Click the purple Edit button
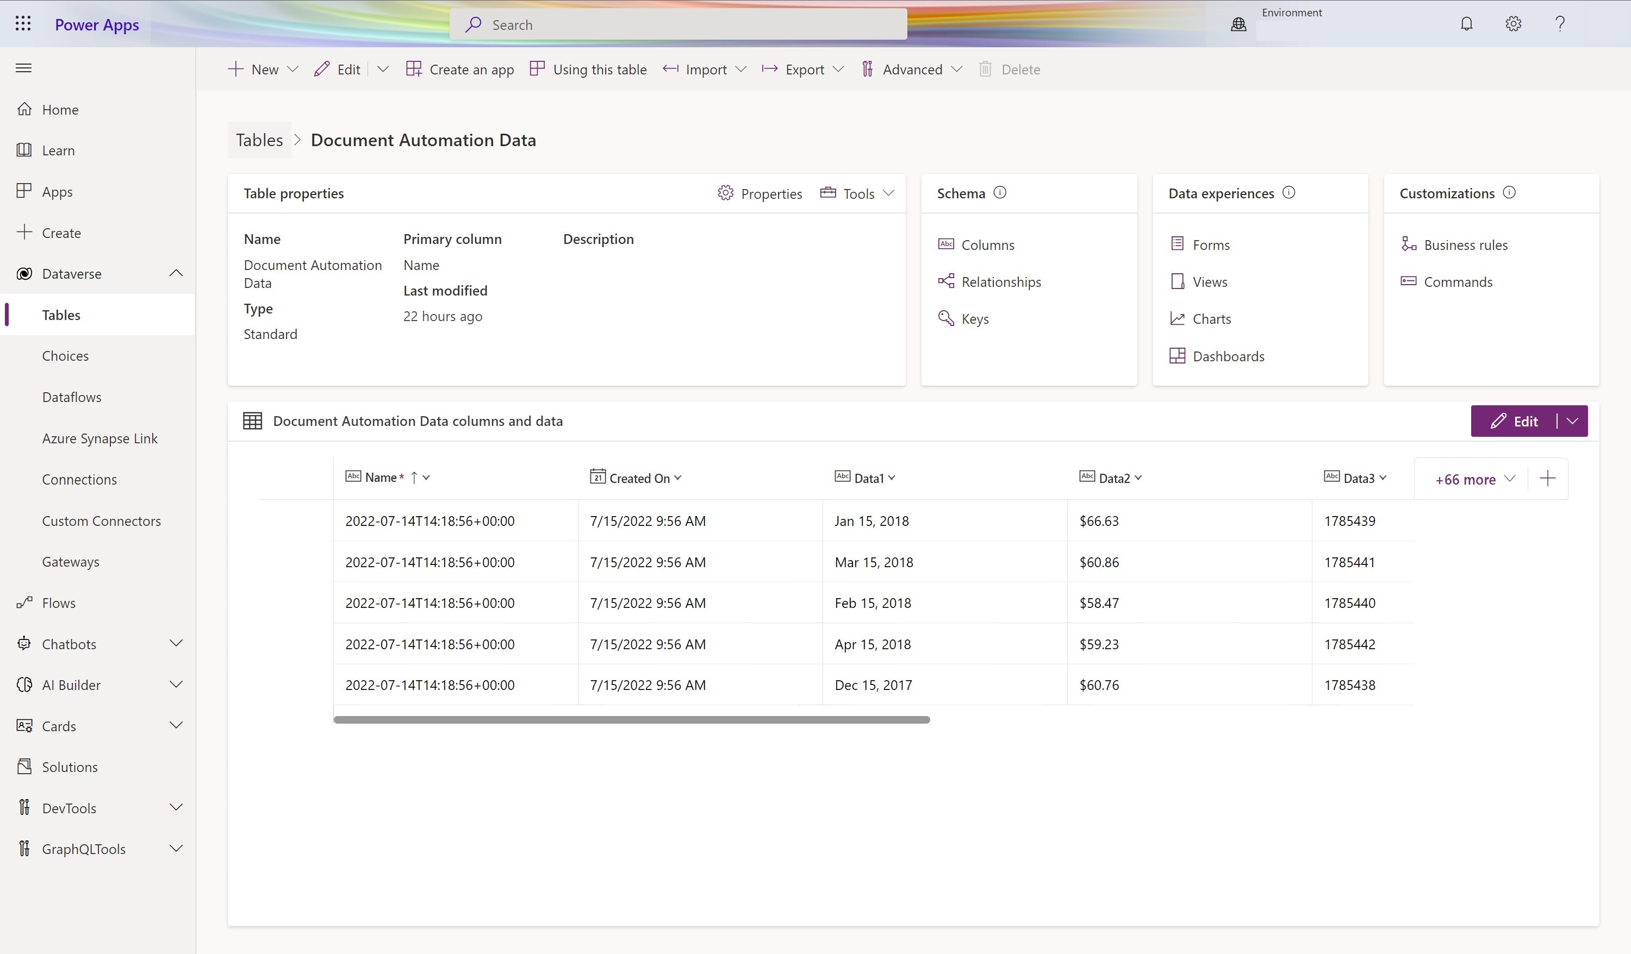The width and height of the screenshot is (1631, 954). click(1514, 421)
